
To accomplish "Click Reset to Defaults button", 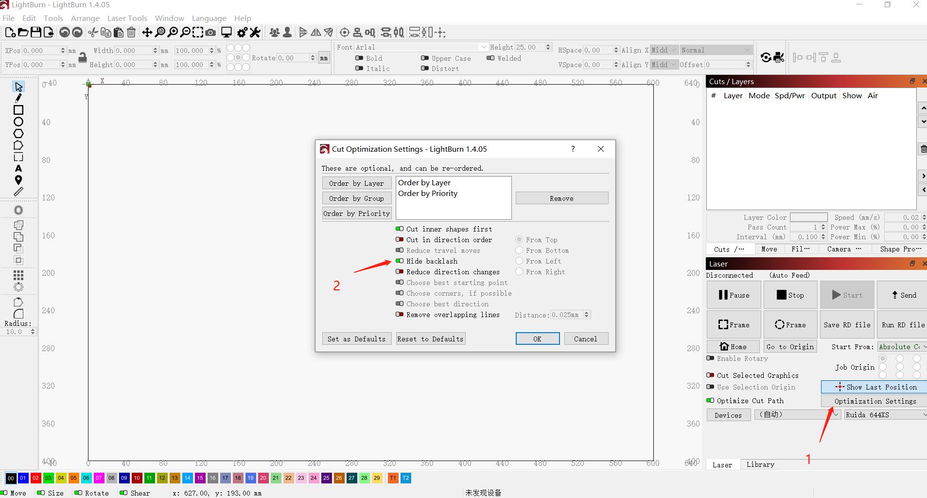I will pyautogui.click(x=430, y=339).
